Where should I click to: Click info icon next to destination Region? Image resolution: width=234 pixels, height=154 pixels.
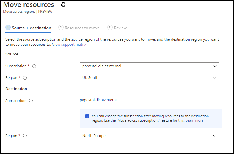pyautogui.click(x=25, y=136)
